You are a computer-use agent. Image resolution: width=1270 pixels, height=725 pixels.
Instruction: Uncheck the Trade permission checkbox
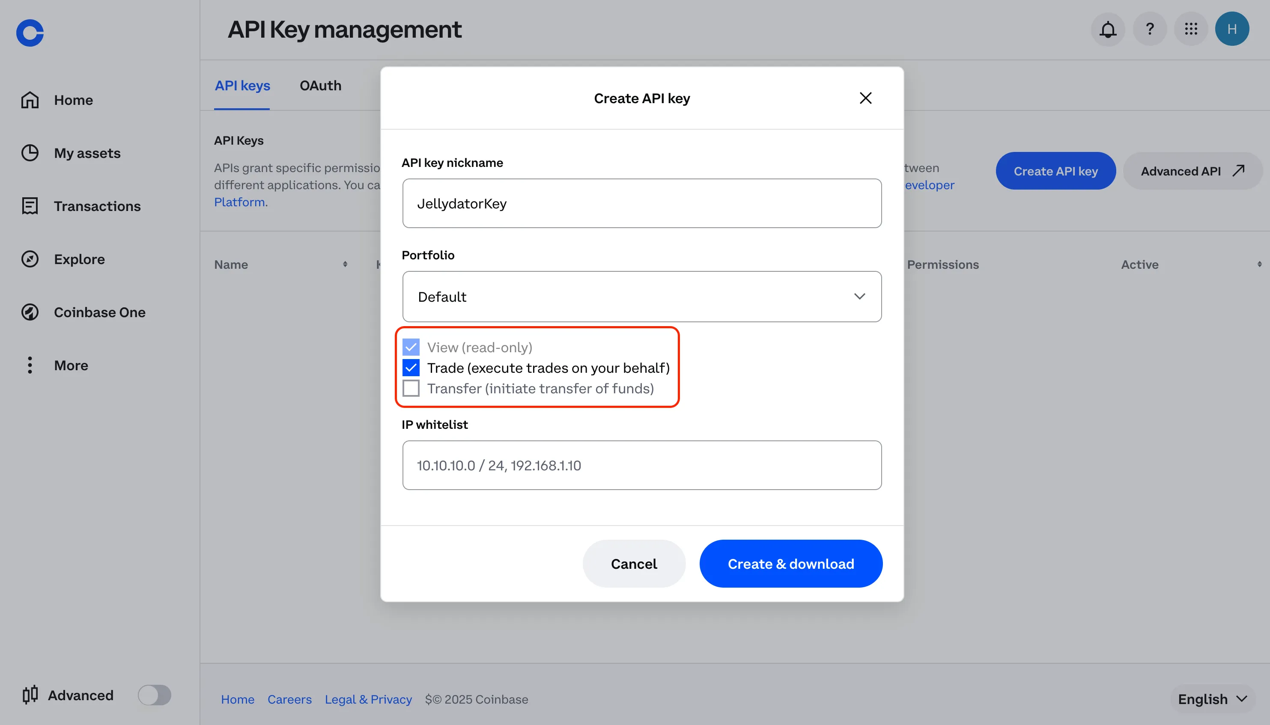click(411, 368)
